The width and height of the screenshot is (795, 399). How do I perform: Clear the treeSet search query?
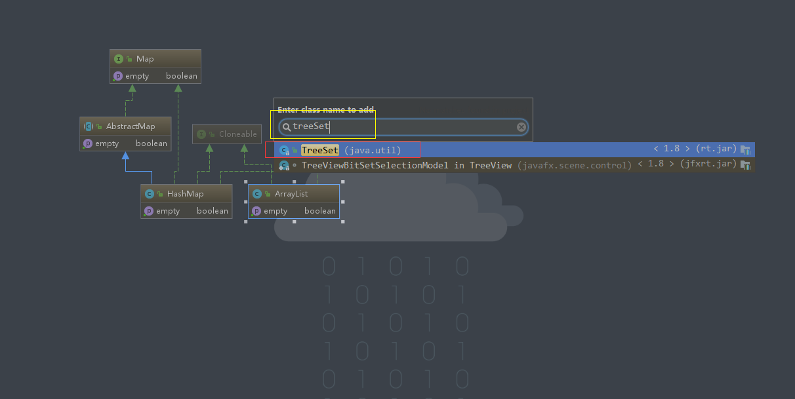tap(521, 126)
